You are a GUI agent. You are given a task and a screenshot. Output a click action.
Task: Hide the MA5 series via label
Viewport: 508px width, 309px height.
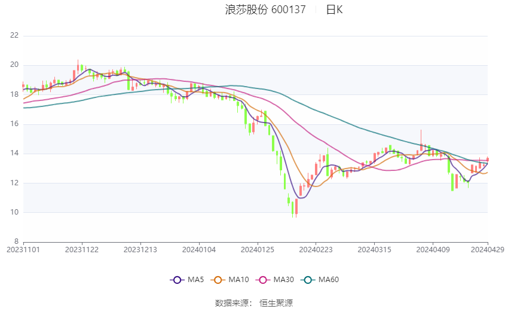point(195,280)
